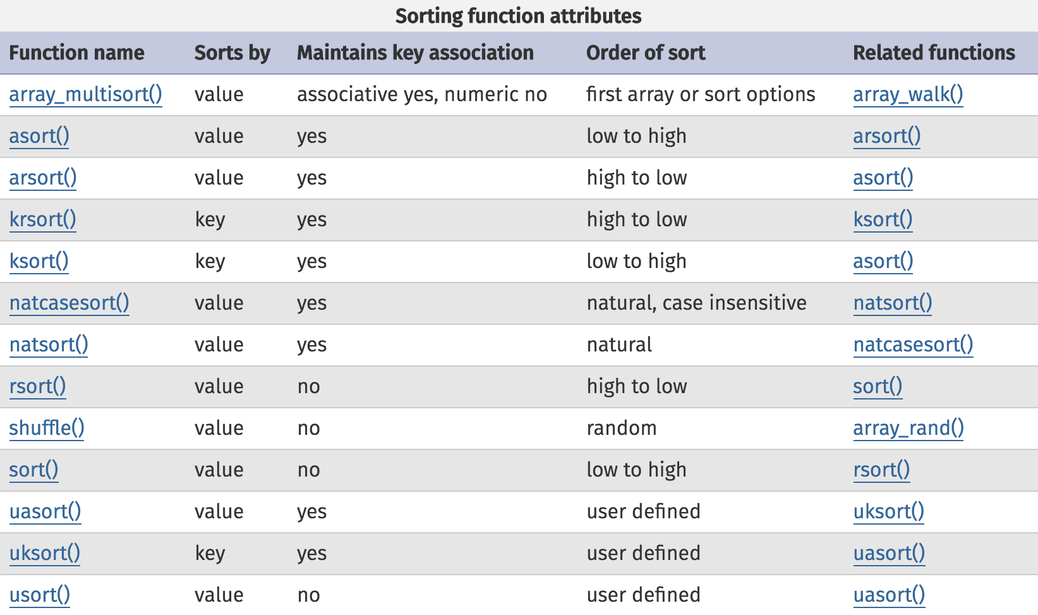Open krsort() in the Function name column

pyautogui.click(x=42, y=219)
